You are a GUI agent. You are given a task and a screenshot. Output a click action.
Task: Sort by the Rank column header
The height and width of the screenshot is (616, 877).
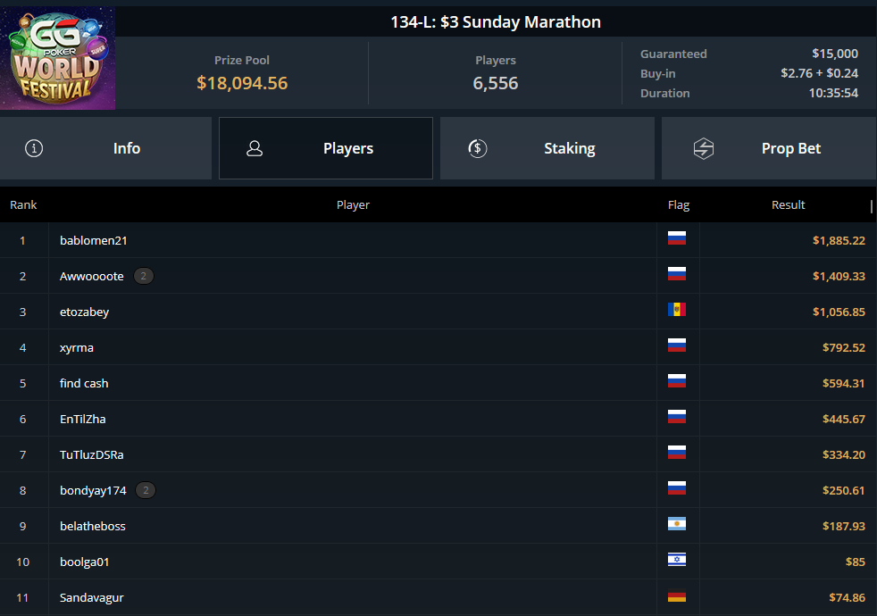(x=23, y=204)
